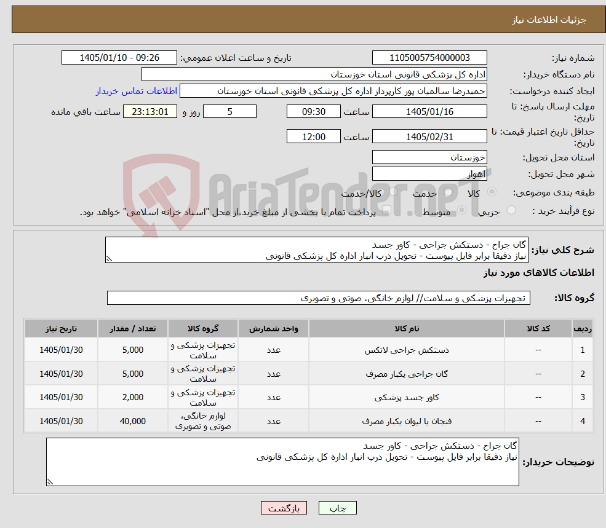The width and height of the screenshot is (606, 528).
Task: Click the remaining time 23:13:01 field
Action: 150,112
